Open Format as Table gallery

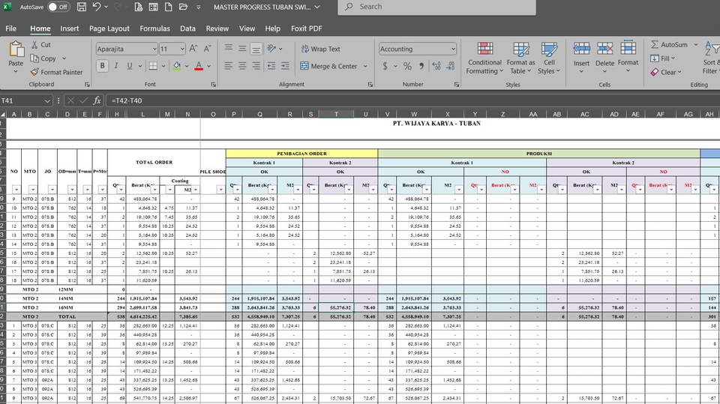[520, 58]
